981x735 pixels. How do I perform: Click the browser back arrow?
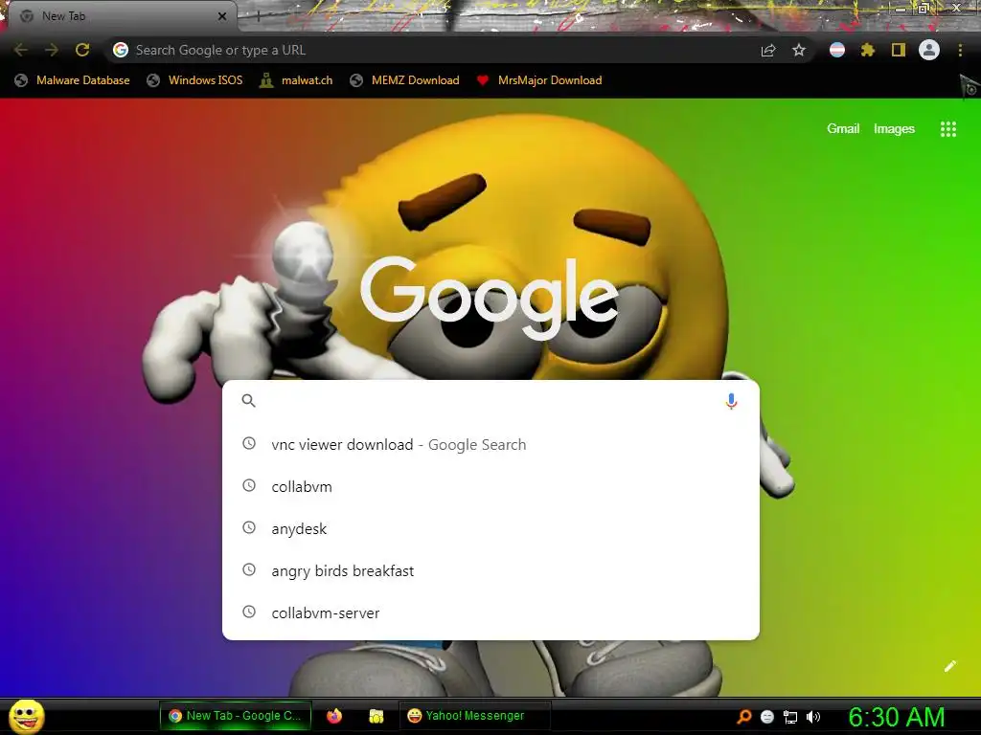click(x=21, y=50)
